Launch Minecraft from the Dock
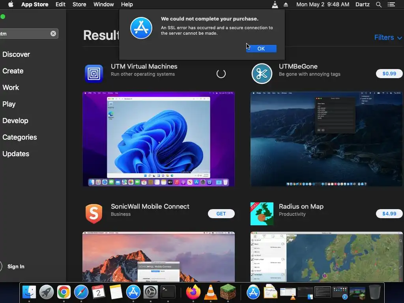The image size is (404, 303). (228, 292)
